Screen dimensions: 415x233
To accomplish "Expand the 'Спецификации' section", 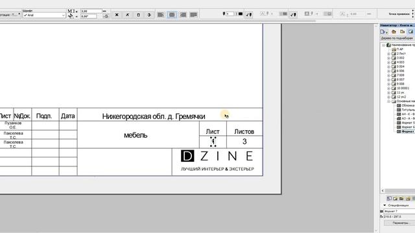I will (x=385, y=205).
